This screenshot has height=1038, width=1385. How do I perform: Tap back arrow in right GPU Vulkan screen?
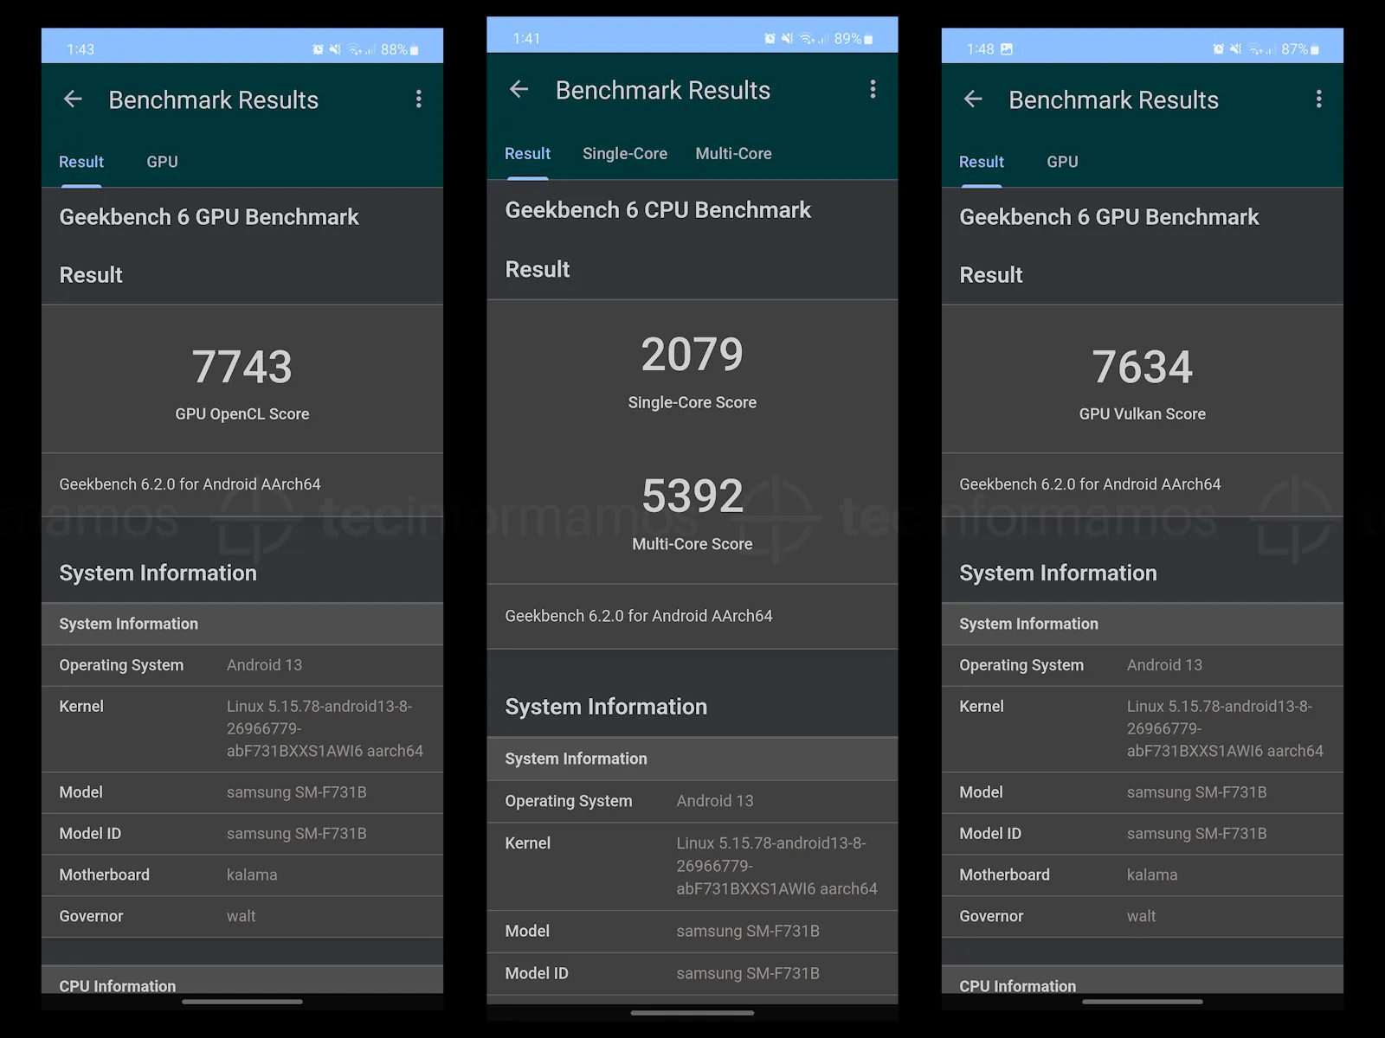pyautogui.click(x=973, y=99)
